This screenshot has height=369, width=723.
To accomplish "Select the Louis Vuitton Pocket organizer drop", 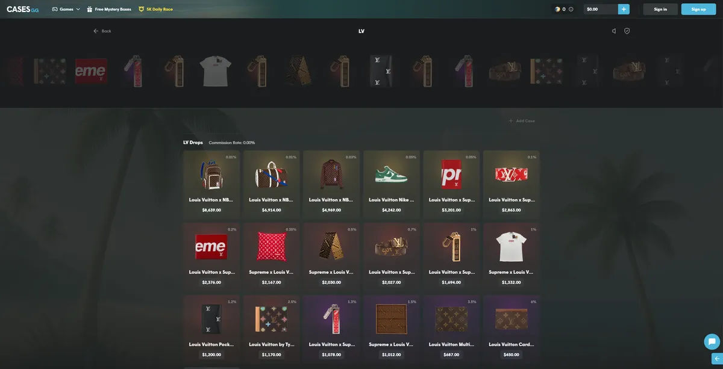I will (211, 329).
